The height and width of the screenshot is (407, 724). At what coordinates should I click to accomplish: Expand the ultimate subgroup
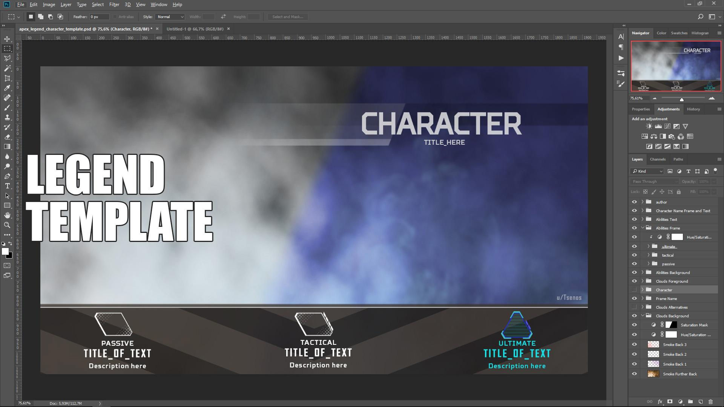[649, 246]
